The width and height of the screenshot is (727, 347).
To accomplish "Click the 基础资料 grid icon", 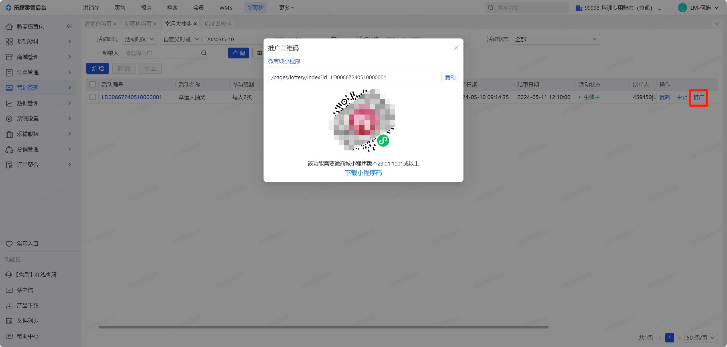I will 9,42.
